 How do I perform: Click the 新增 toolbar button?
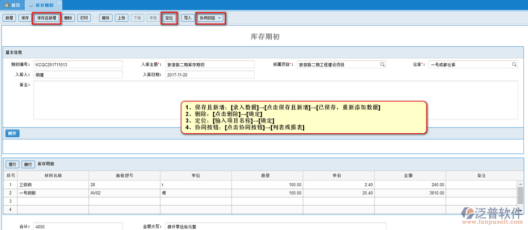coord(9,18)
